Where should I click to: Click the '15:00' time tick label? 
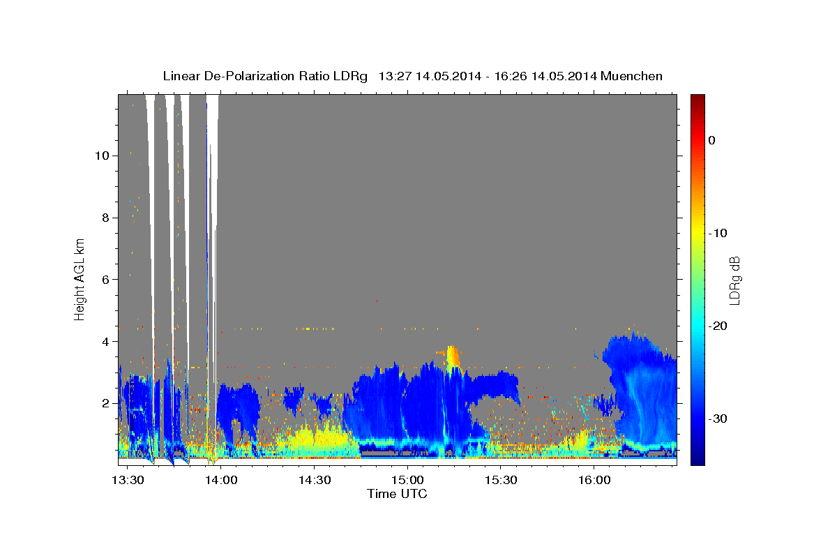click(x=407, y=480)
